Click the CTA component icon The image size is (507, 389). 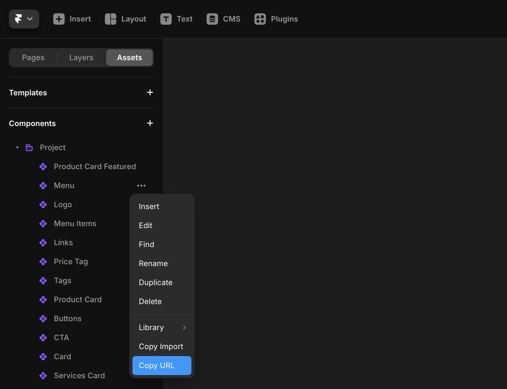[x=43, y=338]
